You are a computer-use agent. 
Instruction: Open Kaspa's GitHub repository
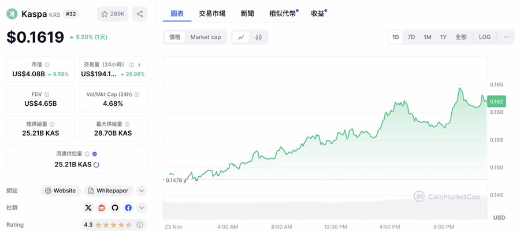coord(115,208)
